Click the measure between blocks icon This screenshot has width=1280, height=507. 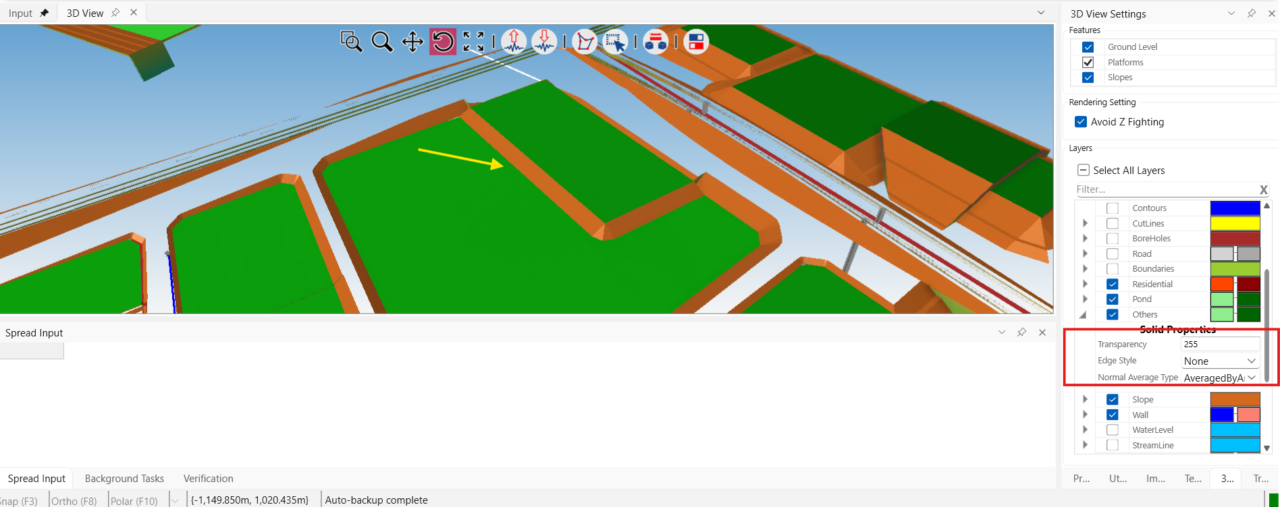(656, 42)
